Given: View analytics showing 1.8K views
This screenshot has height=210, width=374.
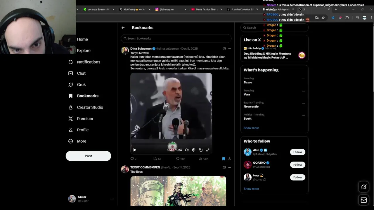Looking at the screenshot, I should 204,159.
